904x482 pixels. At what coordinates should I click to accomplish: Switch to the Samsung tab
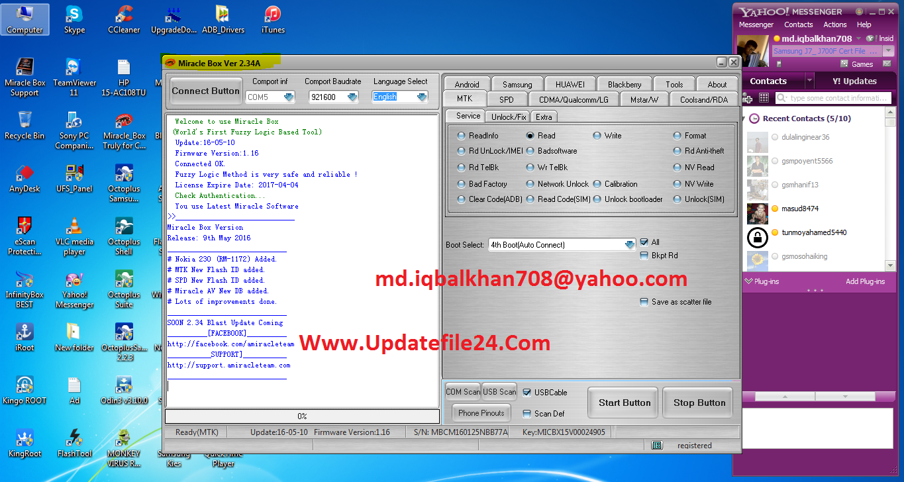tap(517, 85)
